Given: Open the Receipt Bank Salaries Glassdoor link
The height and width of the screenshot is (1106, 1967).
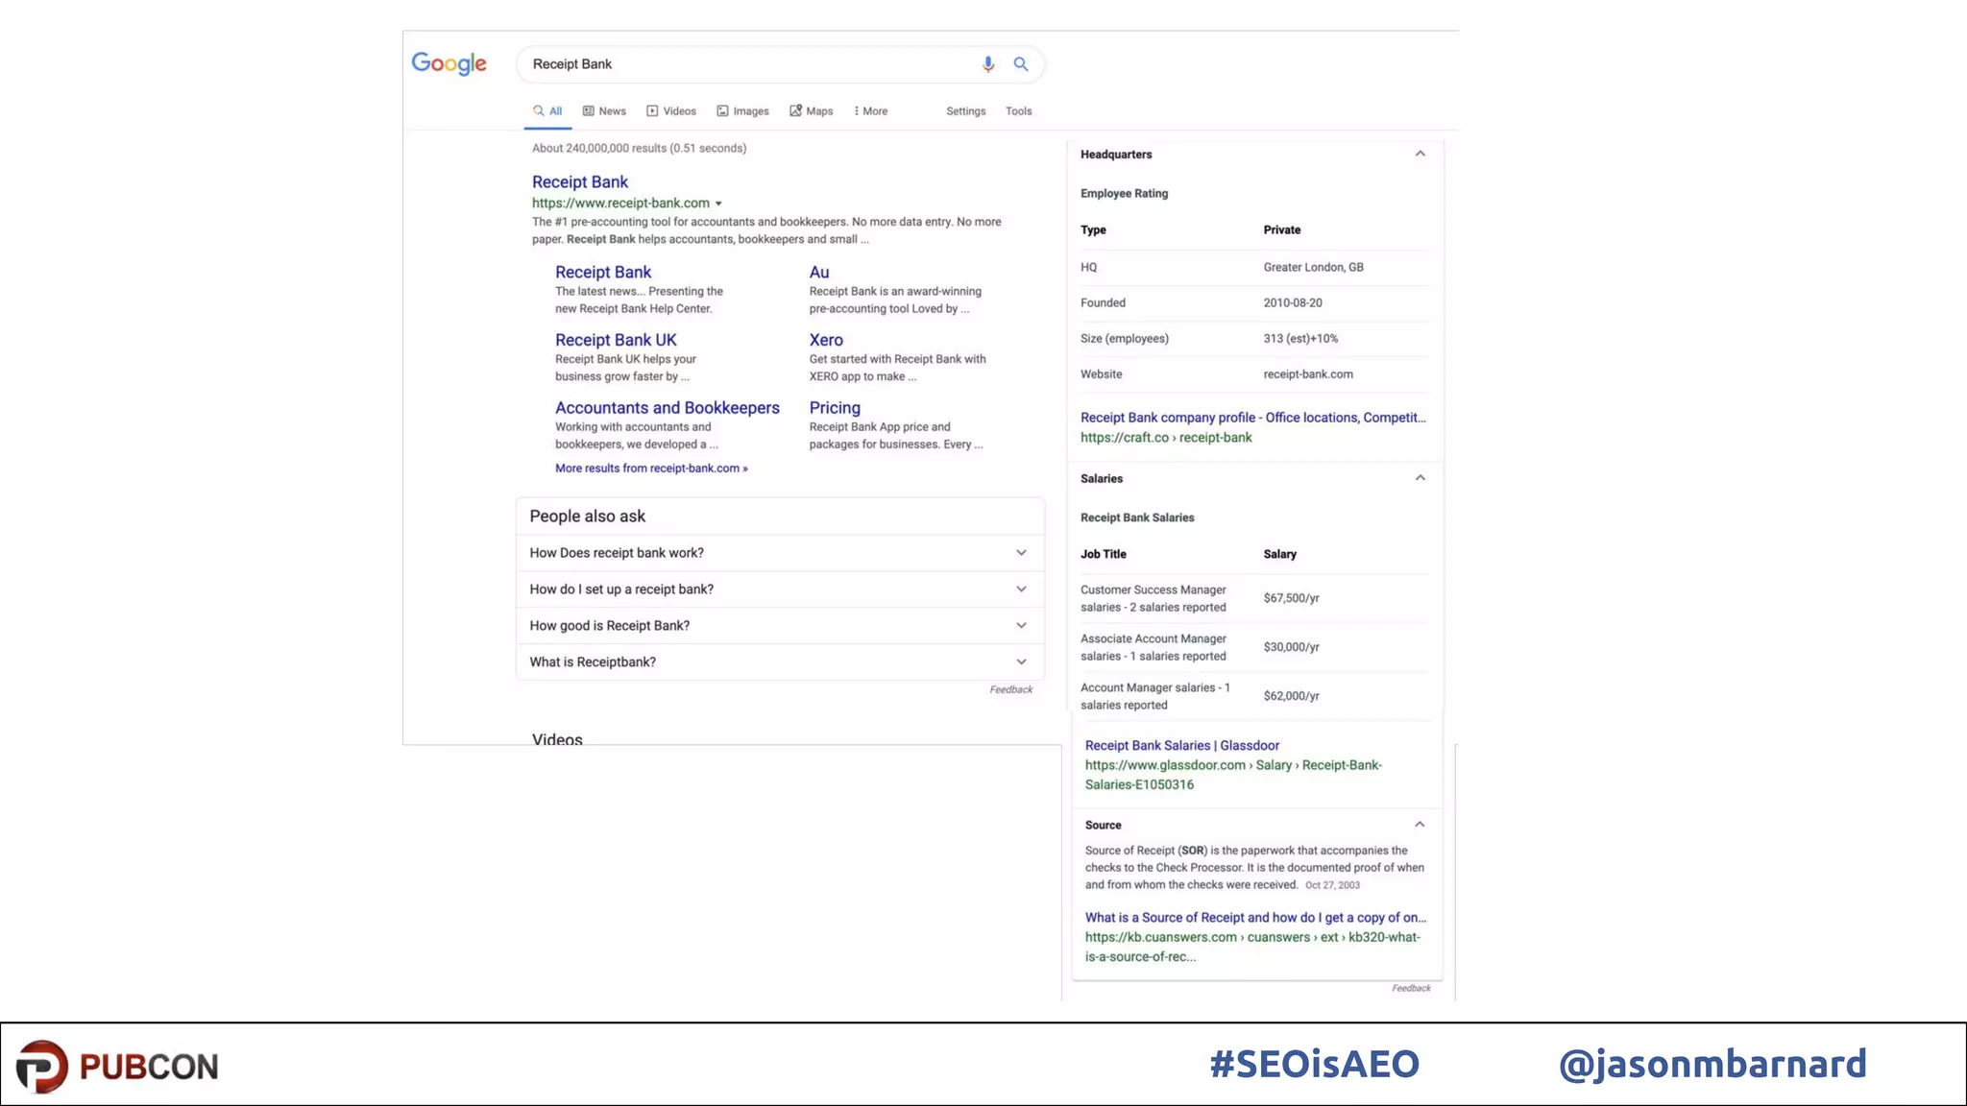Looking at the screenshot, I should coord(1181,745).
